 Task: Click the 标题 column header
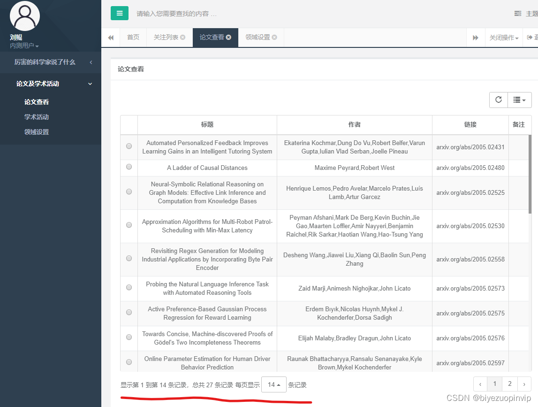[x=207, y=125]
